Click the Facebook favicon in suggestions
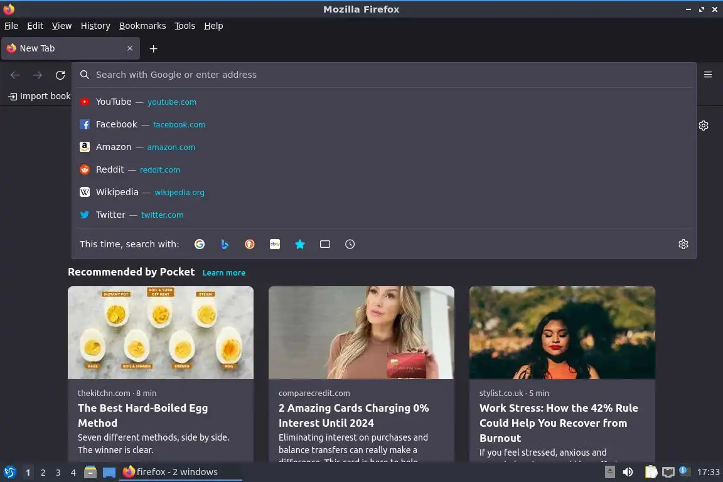This screenshot has width=723, height=482. (x=84, y=124)
